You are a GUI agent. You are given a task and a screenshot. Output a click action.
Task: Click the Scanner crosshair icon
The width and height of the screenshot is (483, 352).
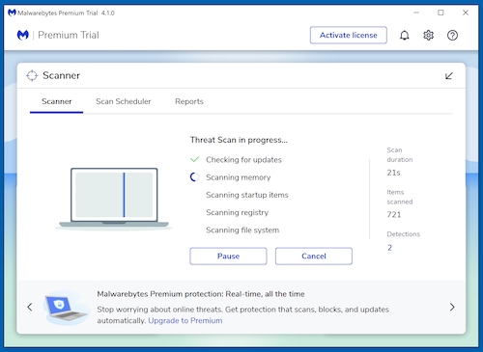pyautogui.click(x=32, y=75)
